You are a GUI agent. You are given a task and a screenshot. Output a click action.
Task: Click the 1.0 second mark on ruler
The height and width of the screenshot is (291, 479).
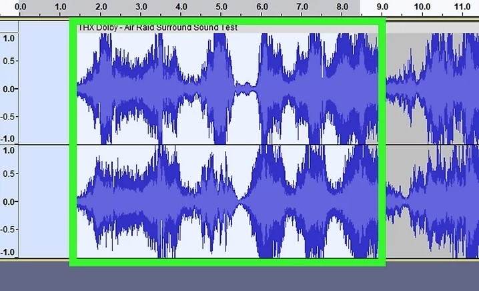(x=61, y=7)
